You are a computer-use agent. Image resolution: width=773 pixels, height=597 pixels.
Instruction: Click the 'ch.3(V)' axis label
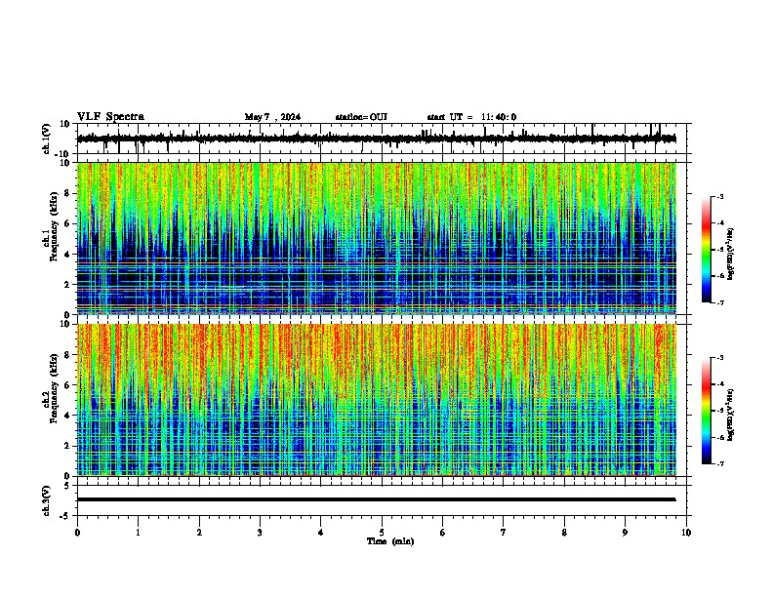[47, 500]
